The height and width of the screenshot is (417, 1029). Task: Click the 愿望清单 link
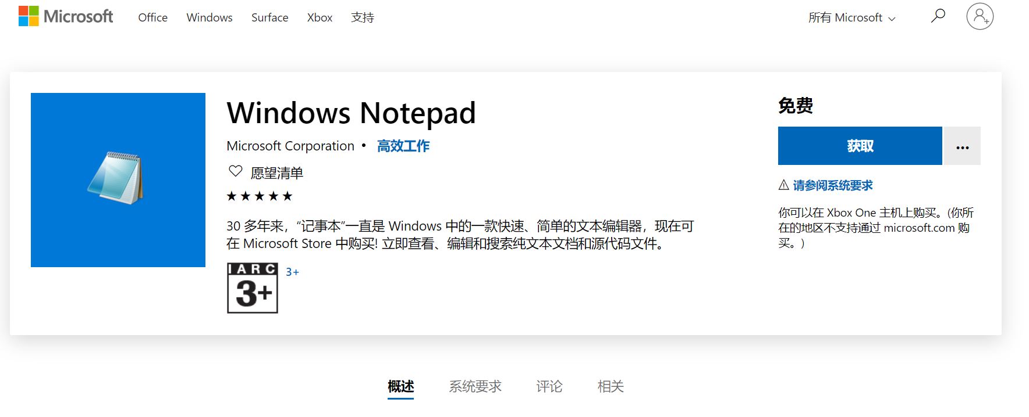coord(277,173)
